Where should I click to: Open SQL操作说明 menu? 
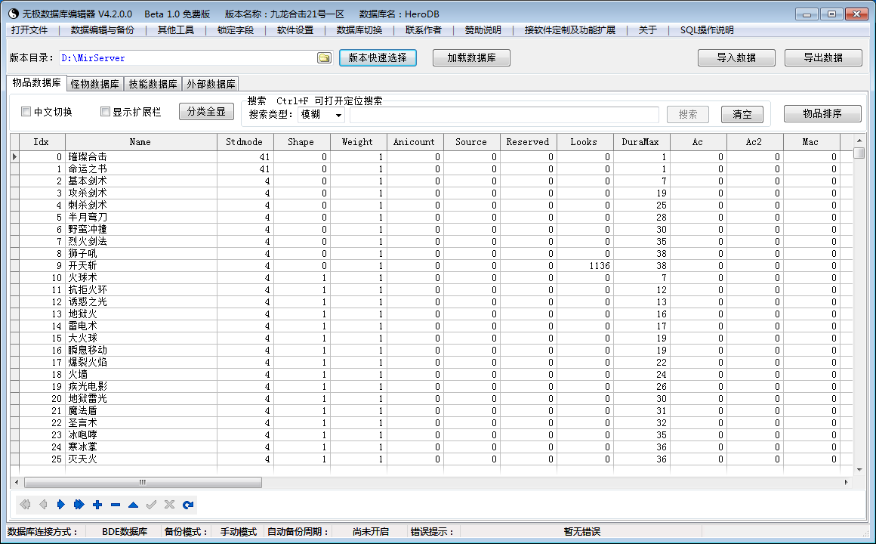[x=707, y=30]
